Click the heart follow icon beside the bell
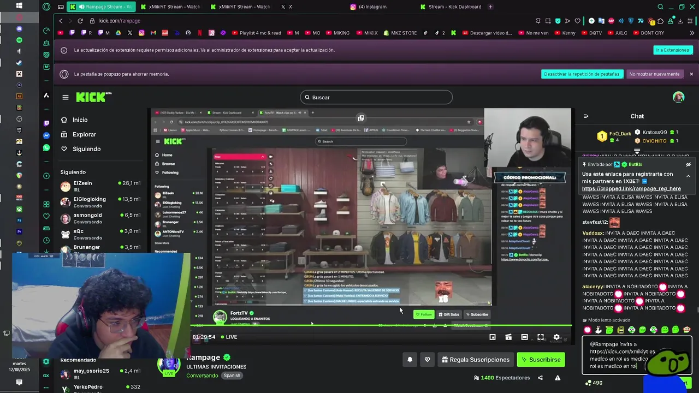Image resolution: width=699 pixels, height=393 pixels. (x=427, y=360)
